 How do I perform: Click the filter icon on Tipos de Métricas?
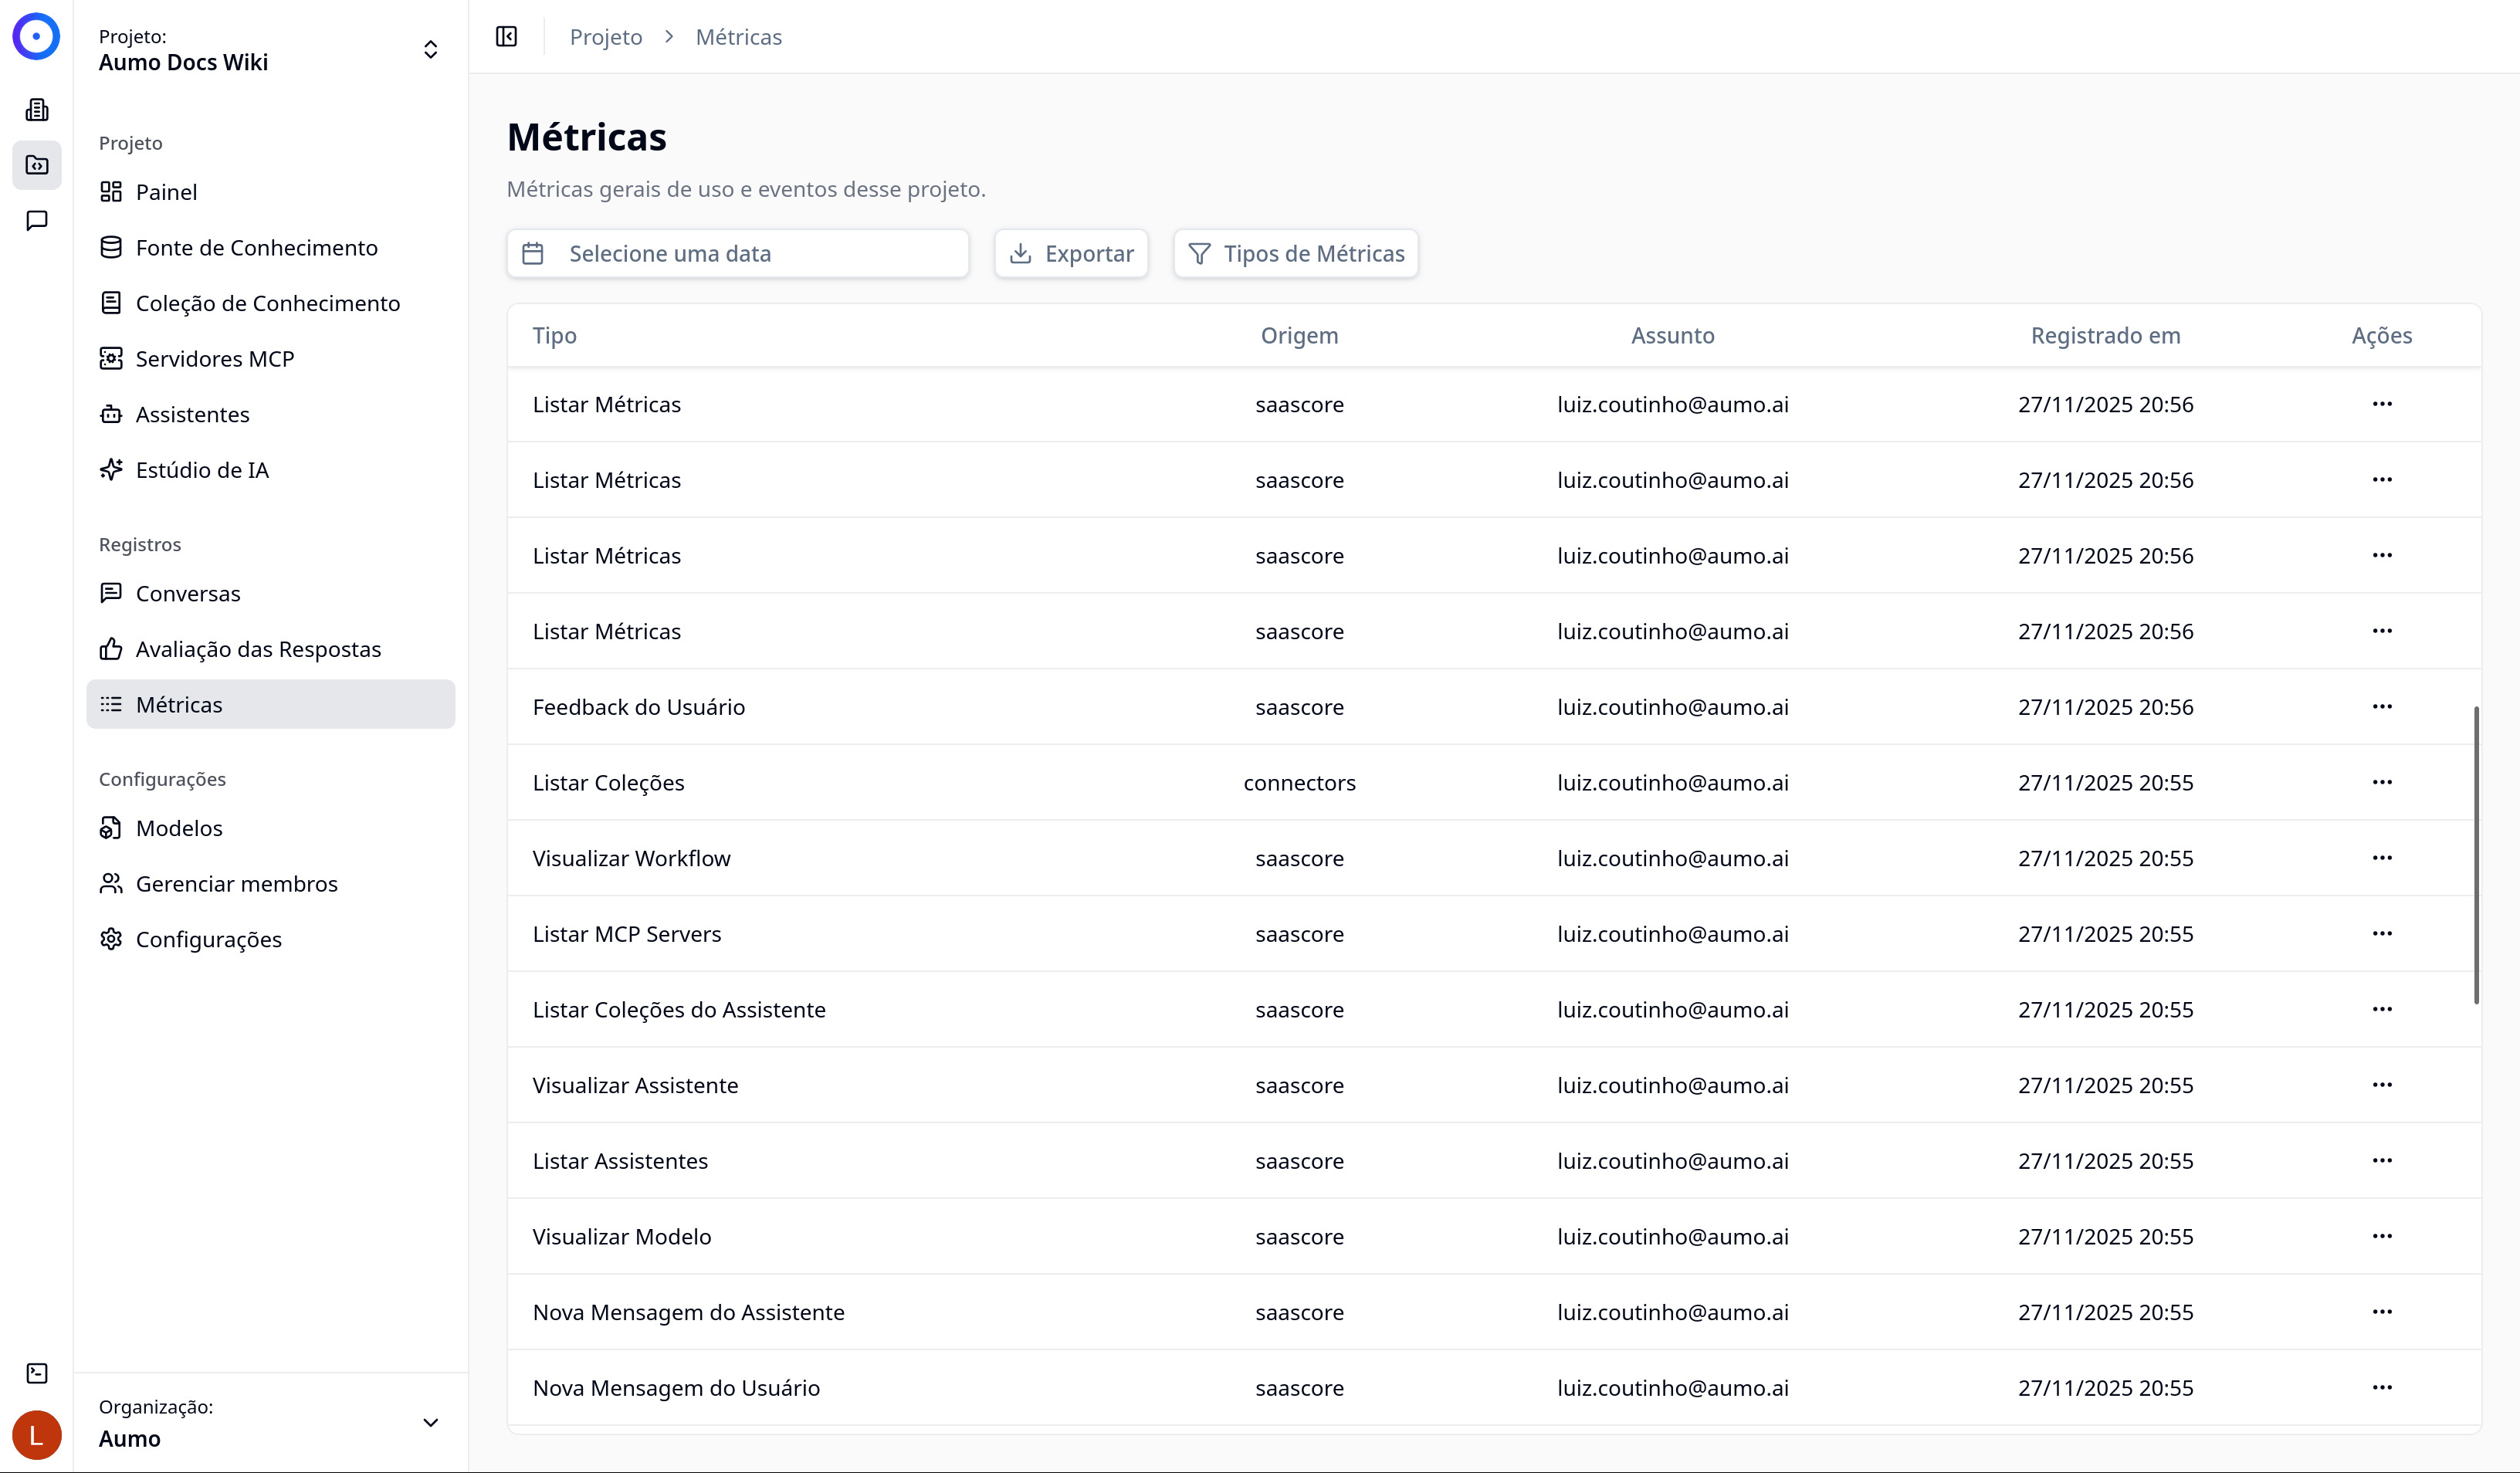tap(1199, 253)
